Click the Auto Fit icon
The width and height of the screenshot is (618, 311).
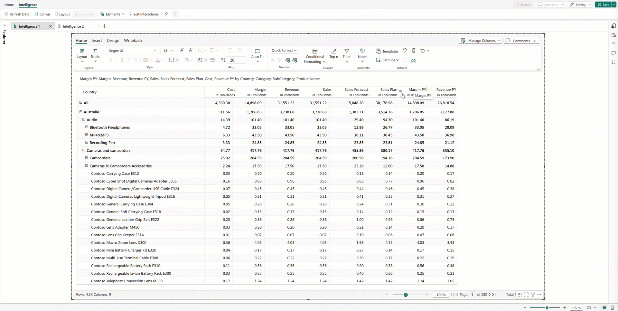257,51
